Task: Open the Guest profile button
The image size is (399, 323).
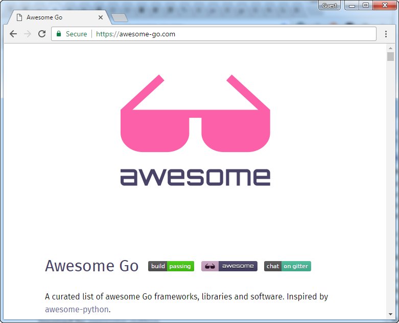Action: click(x=330, y=6)
